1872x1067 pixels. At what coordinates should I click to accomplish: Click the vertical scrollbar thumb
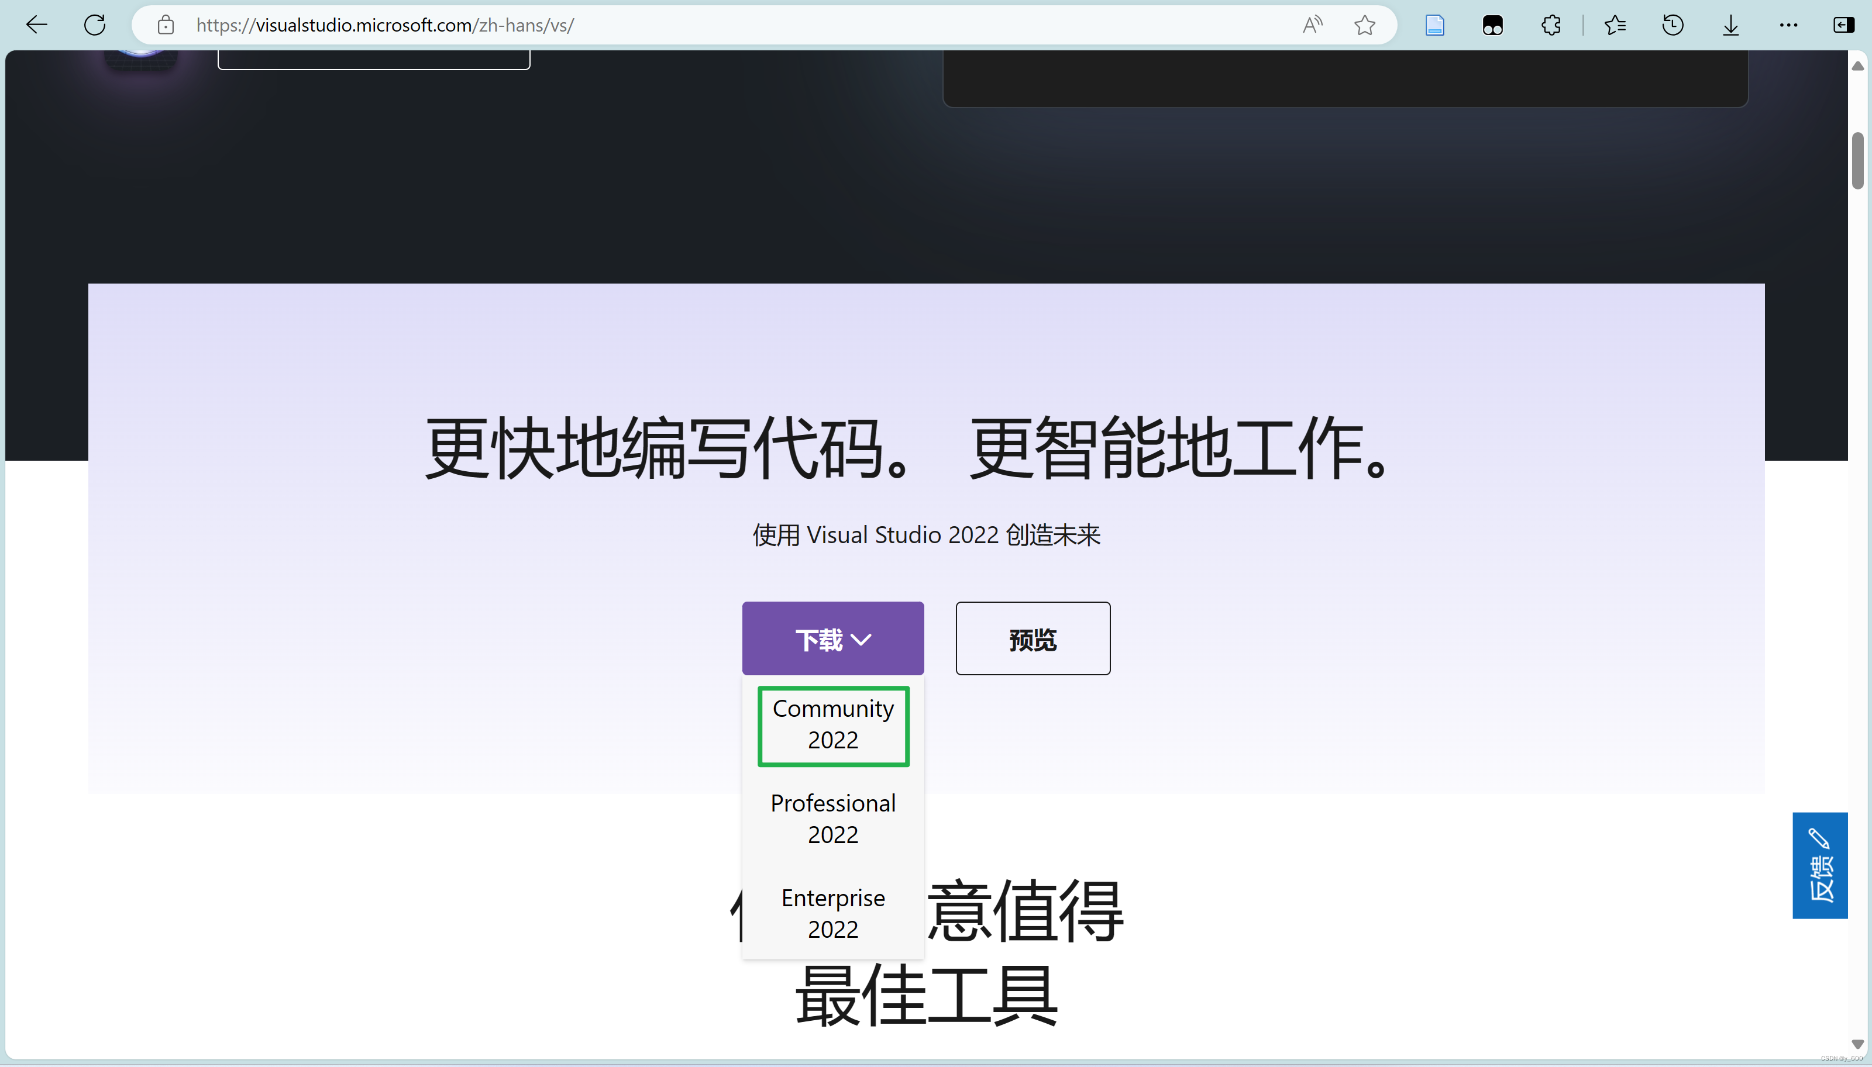[1857, 161]
